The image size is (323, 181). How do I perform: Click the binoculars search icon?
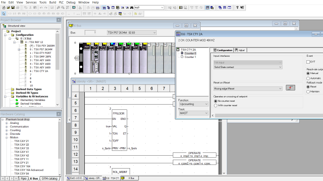tap(132, 8)
